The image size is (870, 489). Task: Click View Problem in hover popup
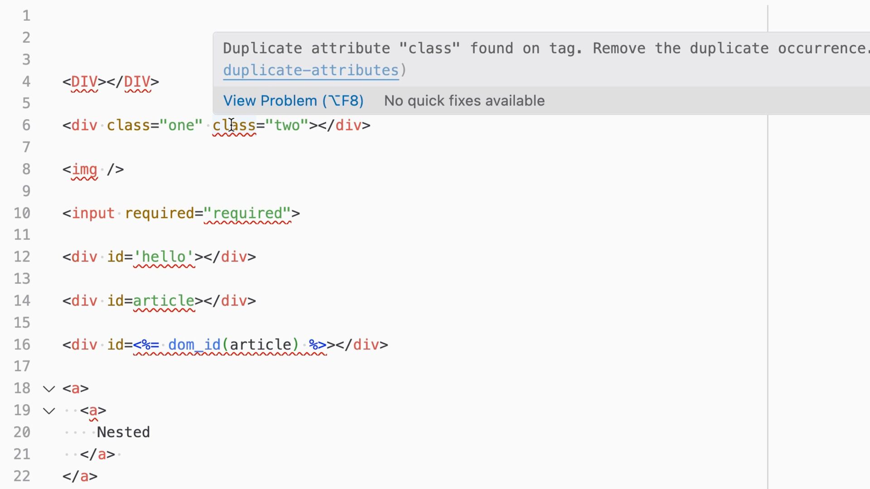click(x=293, y=101)
